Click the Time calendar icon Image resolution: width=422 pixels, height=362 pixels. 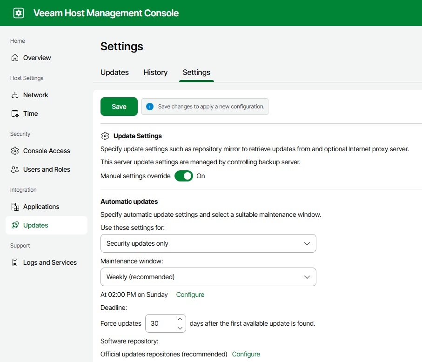[15, 114]
